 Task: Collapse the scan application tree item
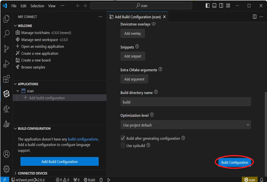point(17,91)
